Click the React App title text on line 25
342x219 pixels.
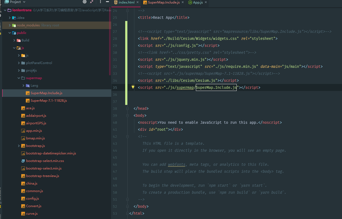click(x=163, y=17)
